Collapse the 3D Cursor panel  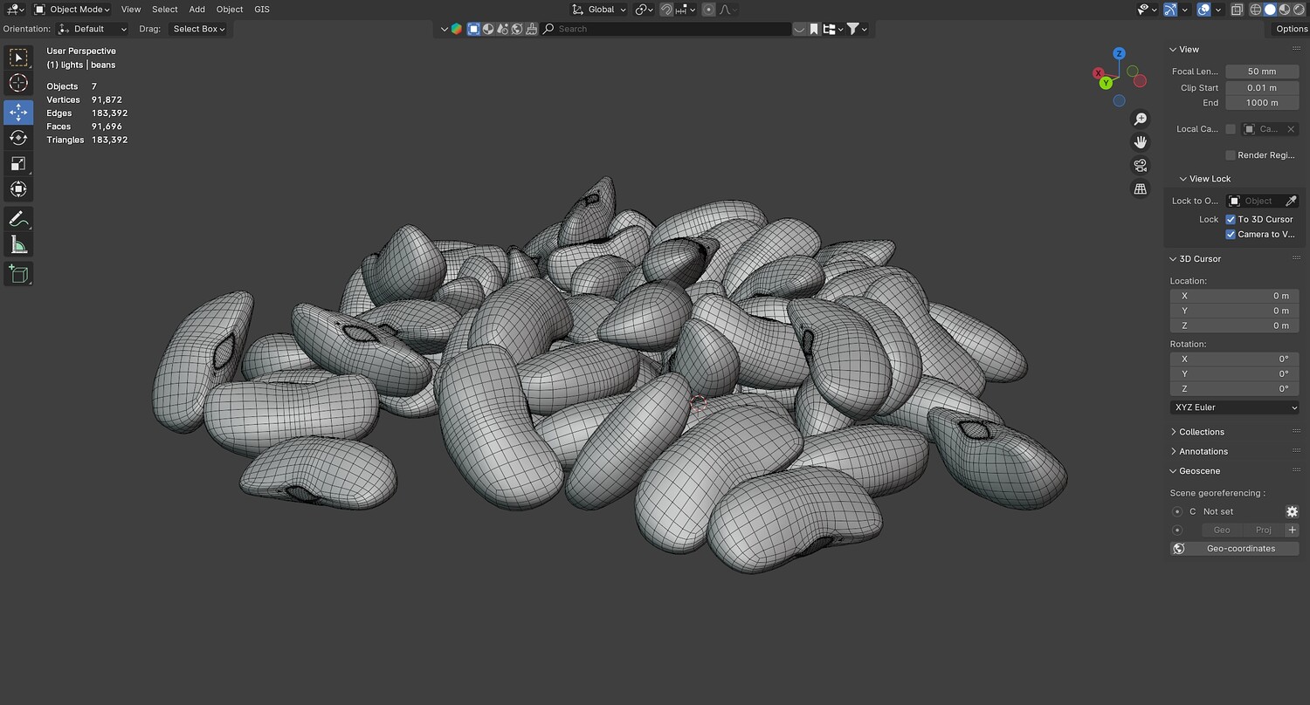(x=1195, y=259)
